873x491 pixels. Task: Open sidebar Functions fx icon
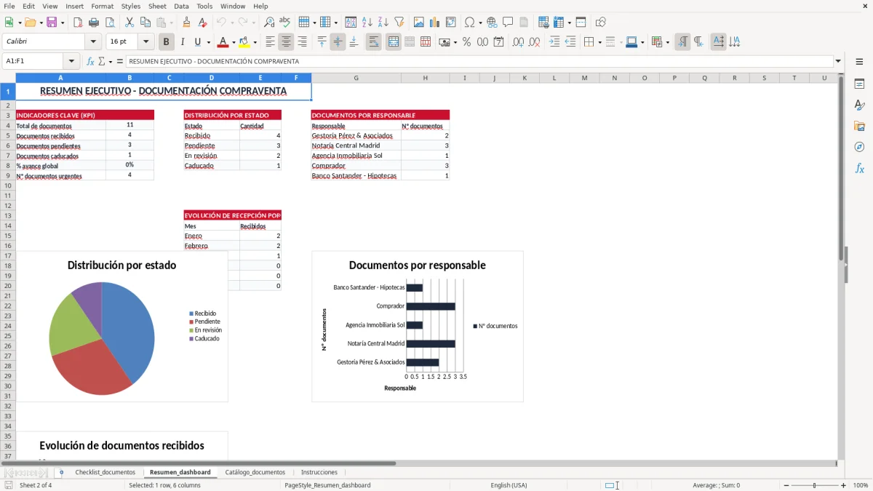[859, 168]
